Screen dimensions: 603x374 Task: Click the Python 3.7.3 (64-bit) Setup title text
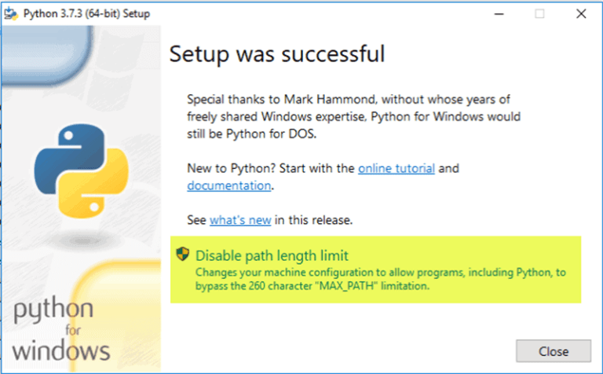click(x=86, y=13)
